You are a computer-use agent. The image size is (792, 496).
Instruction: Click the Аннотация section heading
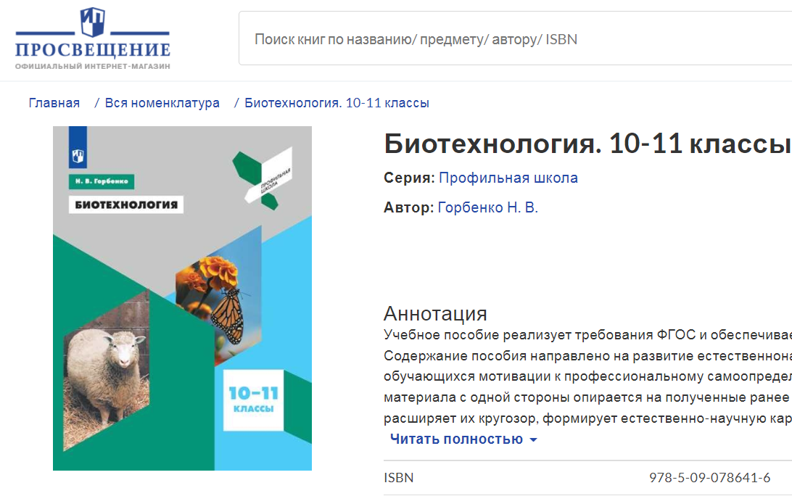pyautogui.click(x=435, y=313)
